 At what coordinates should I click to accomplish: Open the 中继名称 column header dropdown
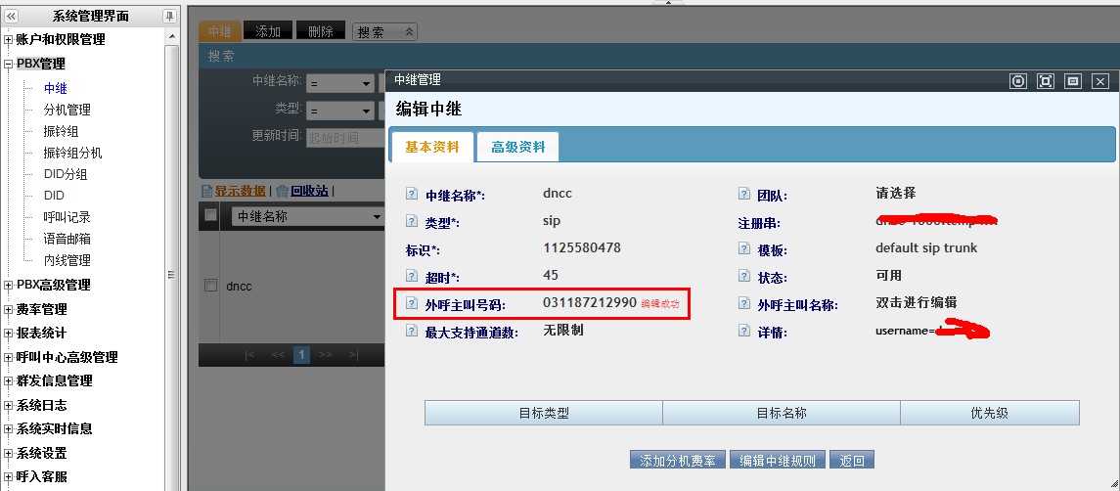[376, 216]
